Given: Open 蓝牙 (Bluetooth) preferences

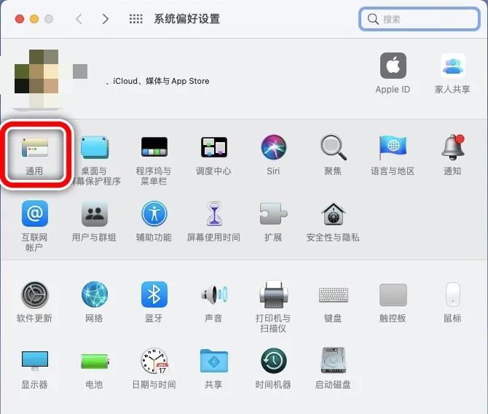Looking at the screenshot, I should pyautogui.click(x=154, y=302).
